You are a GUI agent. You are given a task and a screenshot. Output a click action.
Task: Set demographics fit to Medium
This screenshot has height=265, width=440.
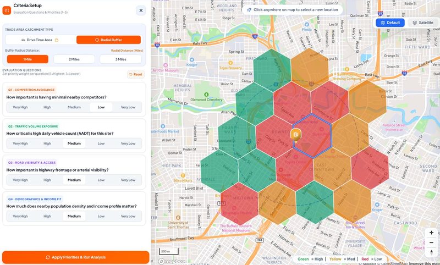pyautogui.click(x=74, y=216)
